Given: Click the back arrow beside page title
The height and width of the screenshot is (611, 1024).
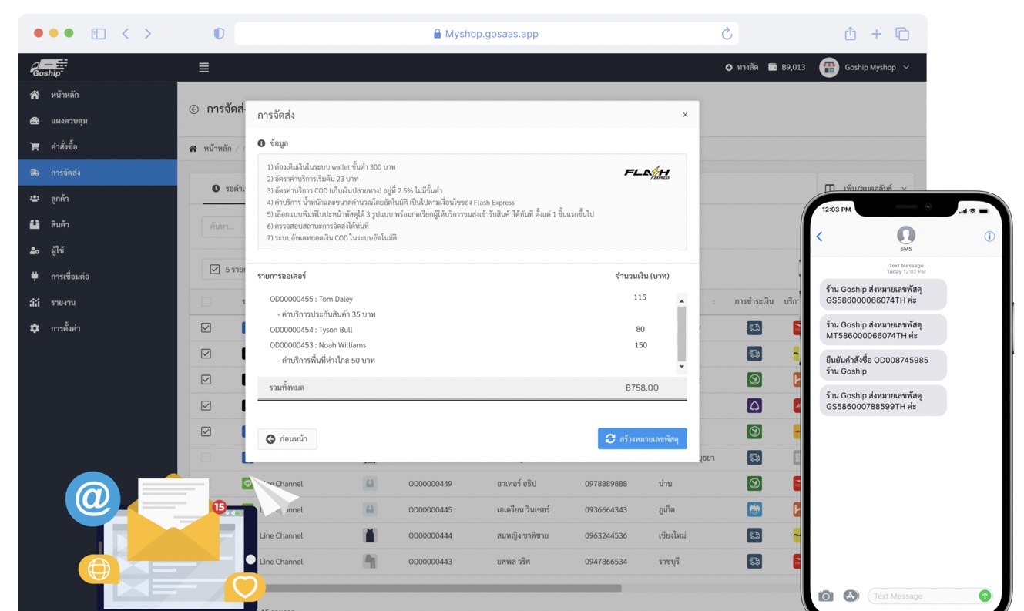Looking at the screenshot, I should coord(194,109).
